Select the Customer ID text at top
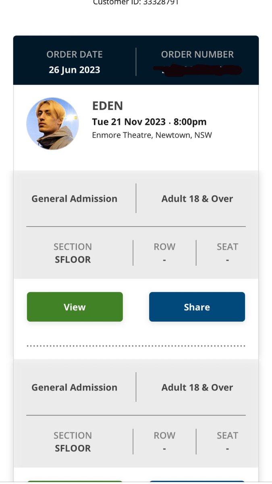This screenshot has height=484, width=272. (136, 2)
